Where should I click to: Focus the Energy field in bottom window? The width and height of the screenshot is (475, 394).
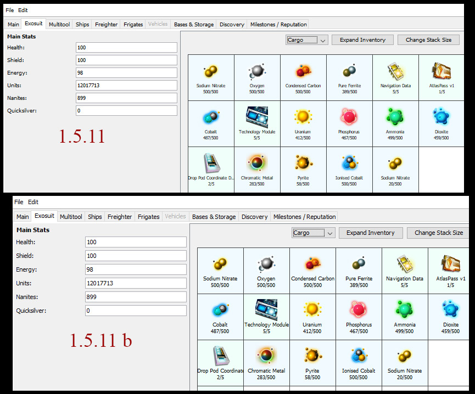coord(136,269)
